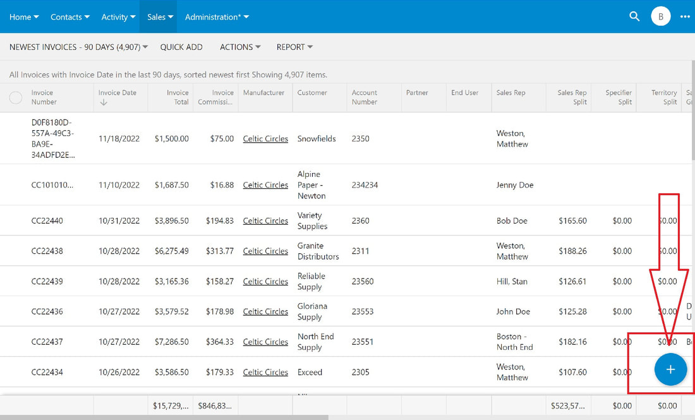Click the QUICK ADD button
695x420 pixels.
181,47
